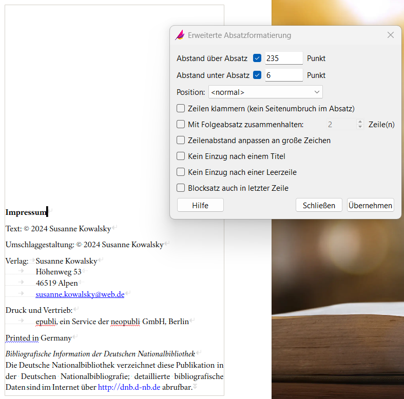The width and height of the screenshot is (404, 399).
Task: Focus the Abstand unter Absatz value field
Action: (x=283, y=75)
